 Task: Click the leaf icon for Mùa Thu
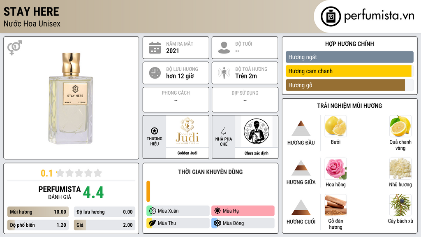click(153, 223)
